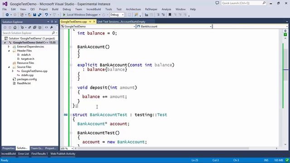Click the Save All toolbar icon

(x=39, y=14)
